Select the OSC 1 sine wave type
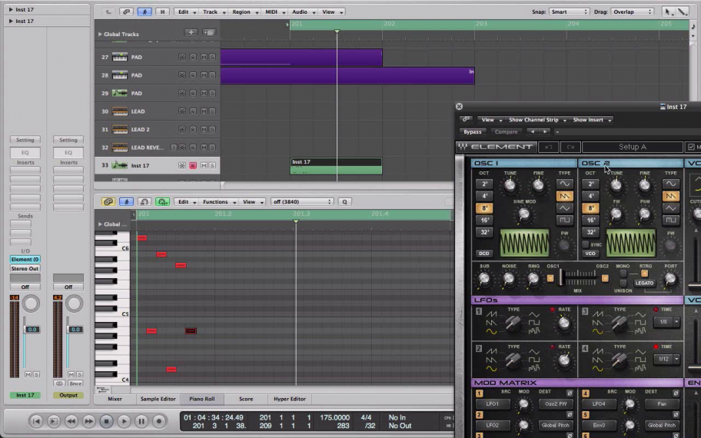701x438 pixels. [x=565, y=184]
